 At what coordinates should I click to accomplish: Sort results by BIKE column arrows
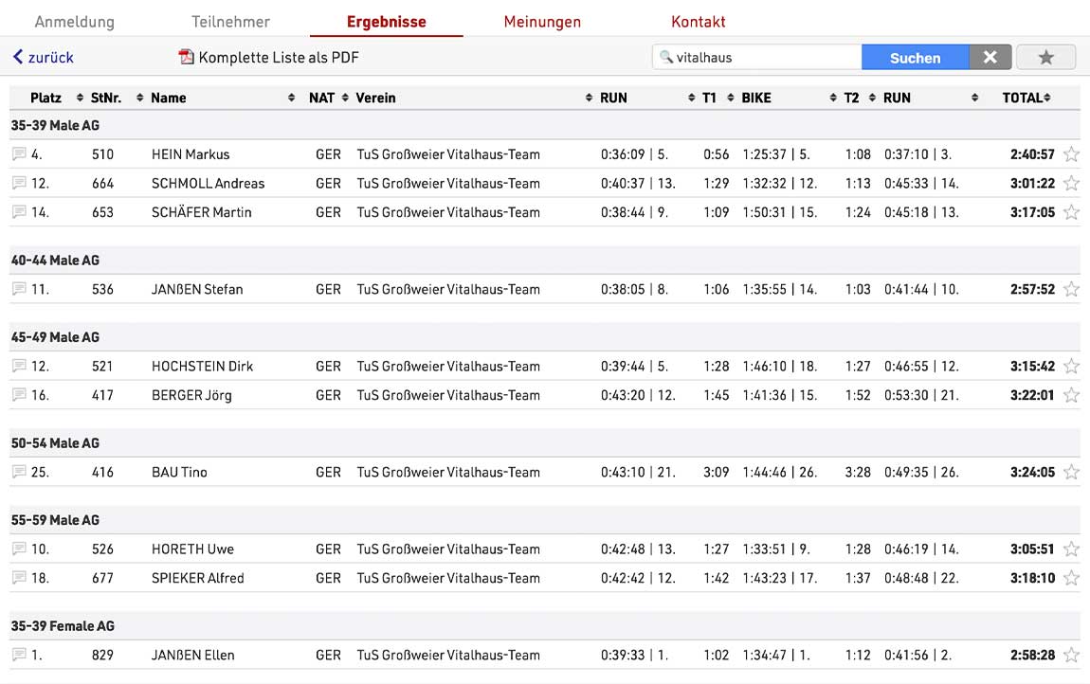[x=833, y=98]
